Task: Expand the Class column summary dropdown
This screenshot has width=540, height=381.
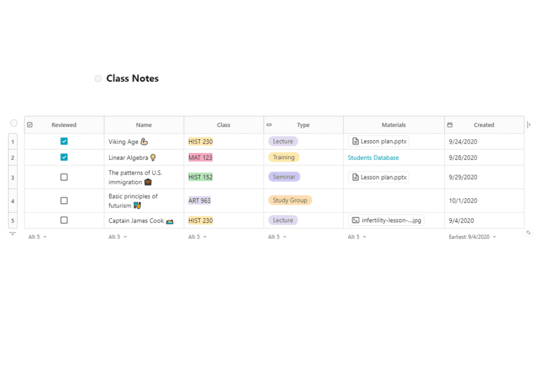Action: tap(197, 237)
